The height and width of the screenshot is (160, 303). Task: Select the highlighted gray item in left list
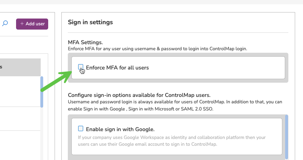[x=20, y=67]
